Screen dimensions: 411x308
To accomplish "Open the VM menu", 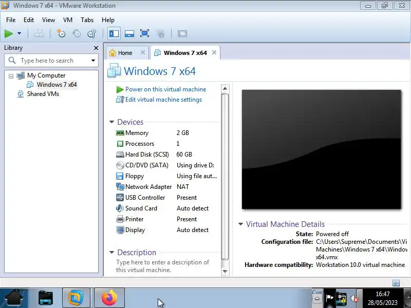I will click(68, 20).
